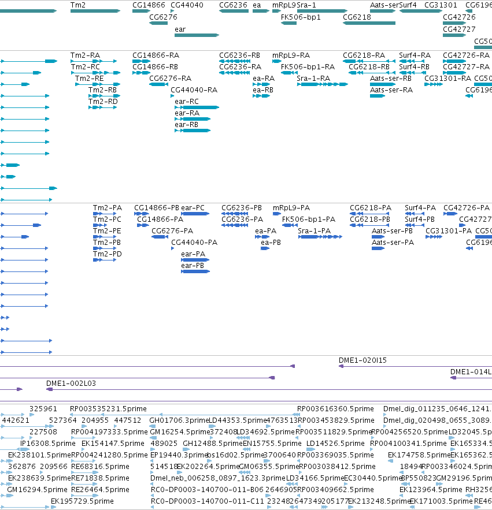Click the ear-RC transcript label
Screen dimensions: 492x510
click(187, 102)
